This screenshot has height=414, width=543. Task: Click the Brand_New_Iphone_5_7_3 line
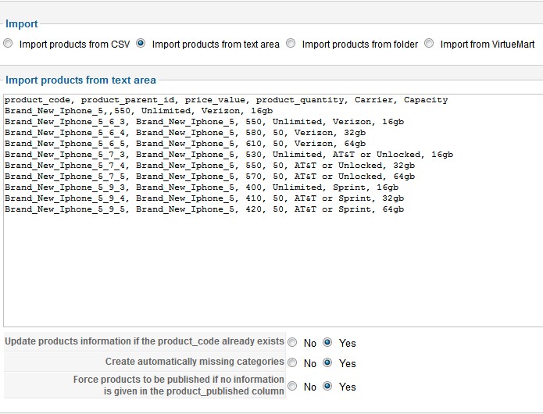coord(229,155)
